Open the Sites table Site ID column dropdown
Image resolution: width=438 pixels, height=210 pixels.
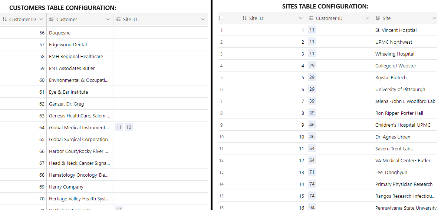(x=300, y=18)
